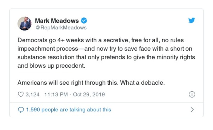Open "1,590 people are talking about this"

pos(68,110)
